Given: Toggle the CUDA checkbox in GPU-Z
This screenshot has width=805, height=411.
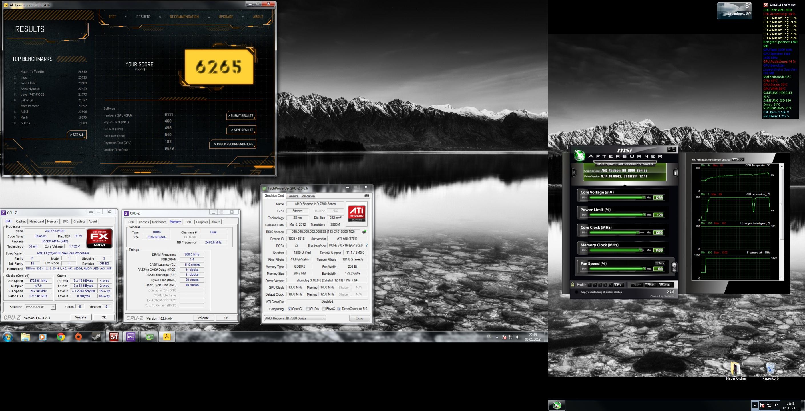Looking at the screenshot, I should 308,309.
